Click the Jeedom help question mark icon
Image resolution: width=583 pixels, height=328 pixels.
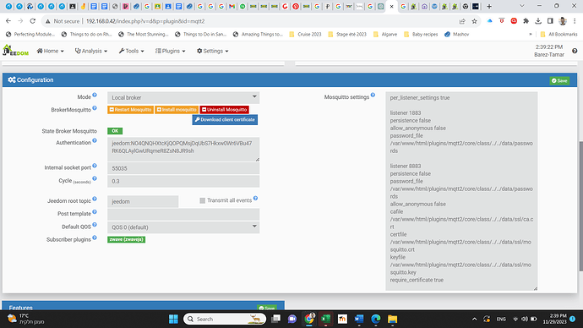click(x=575, y=51)
